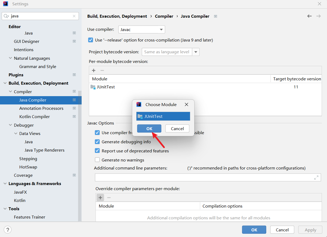This screenshot has height=237, width=327.
Task: Confirm Choose Module dialog with OK
Action: (x=149, y=129)
